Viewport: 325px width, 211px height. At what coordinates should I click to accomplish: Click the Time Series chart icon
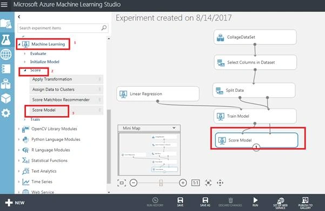tap(25, 182)
